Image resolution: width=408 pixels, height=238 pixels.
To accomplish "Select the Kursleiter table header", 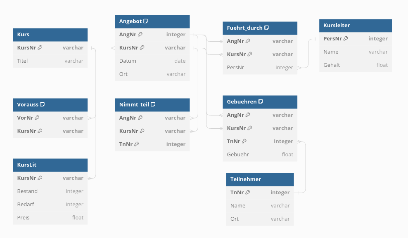I will click(355, 26).
